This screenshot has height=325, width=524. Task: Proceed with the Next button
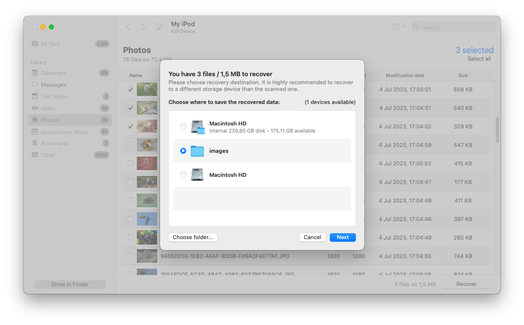(x=343, y=237)
